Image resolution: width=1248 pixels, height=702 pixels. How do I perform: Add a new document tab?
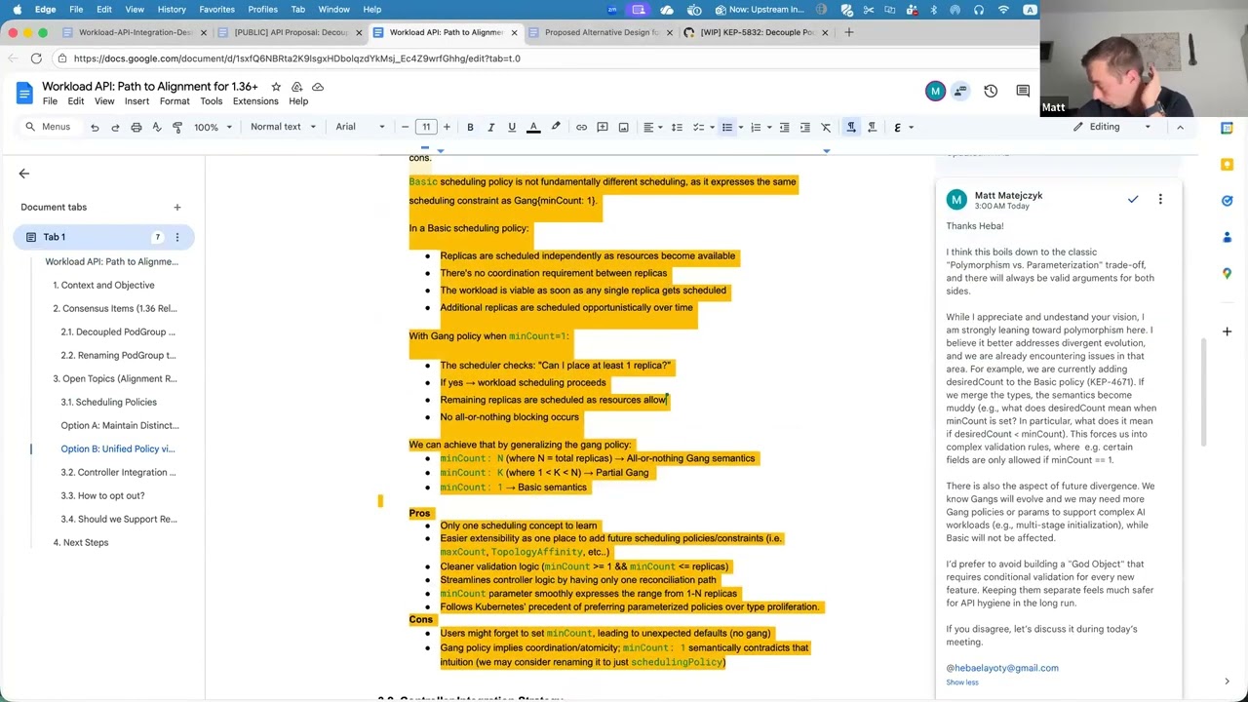point(177,207)
